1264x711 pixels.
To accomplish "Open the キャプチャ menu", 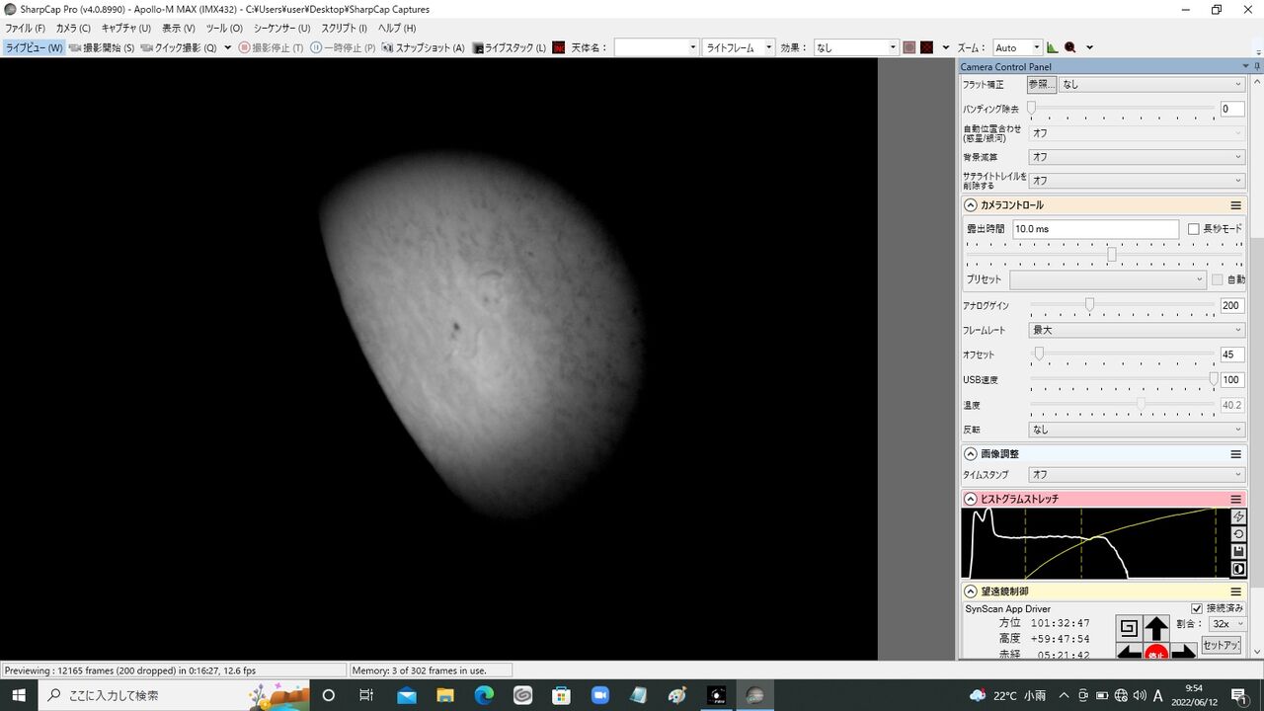I will 125,28.
